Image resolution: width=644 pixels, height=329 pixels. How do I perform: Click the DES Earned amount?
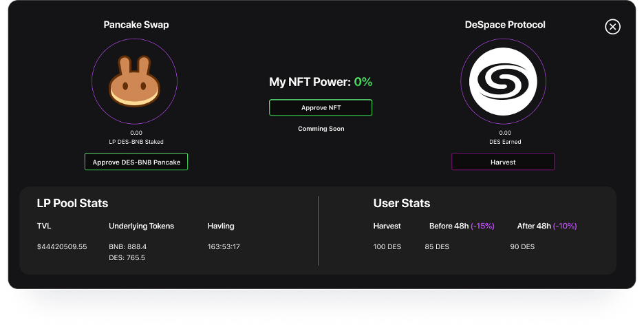coord(505,133)
